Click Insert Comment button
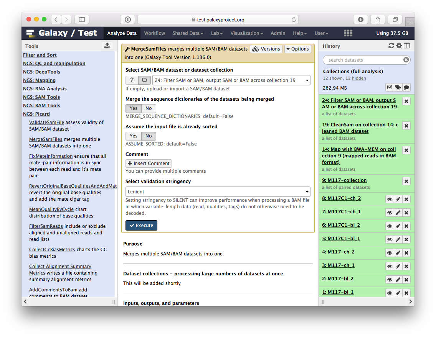 coord(149,164)
